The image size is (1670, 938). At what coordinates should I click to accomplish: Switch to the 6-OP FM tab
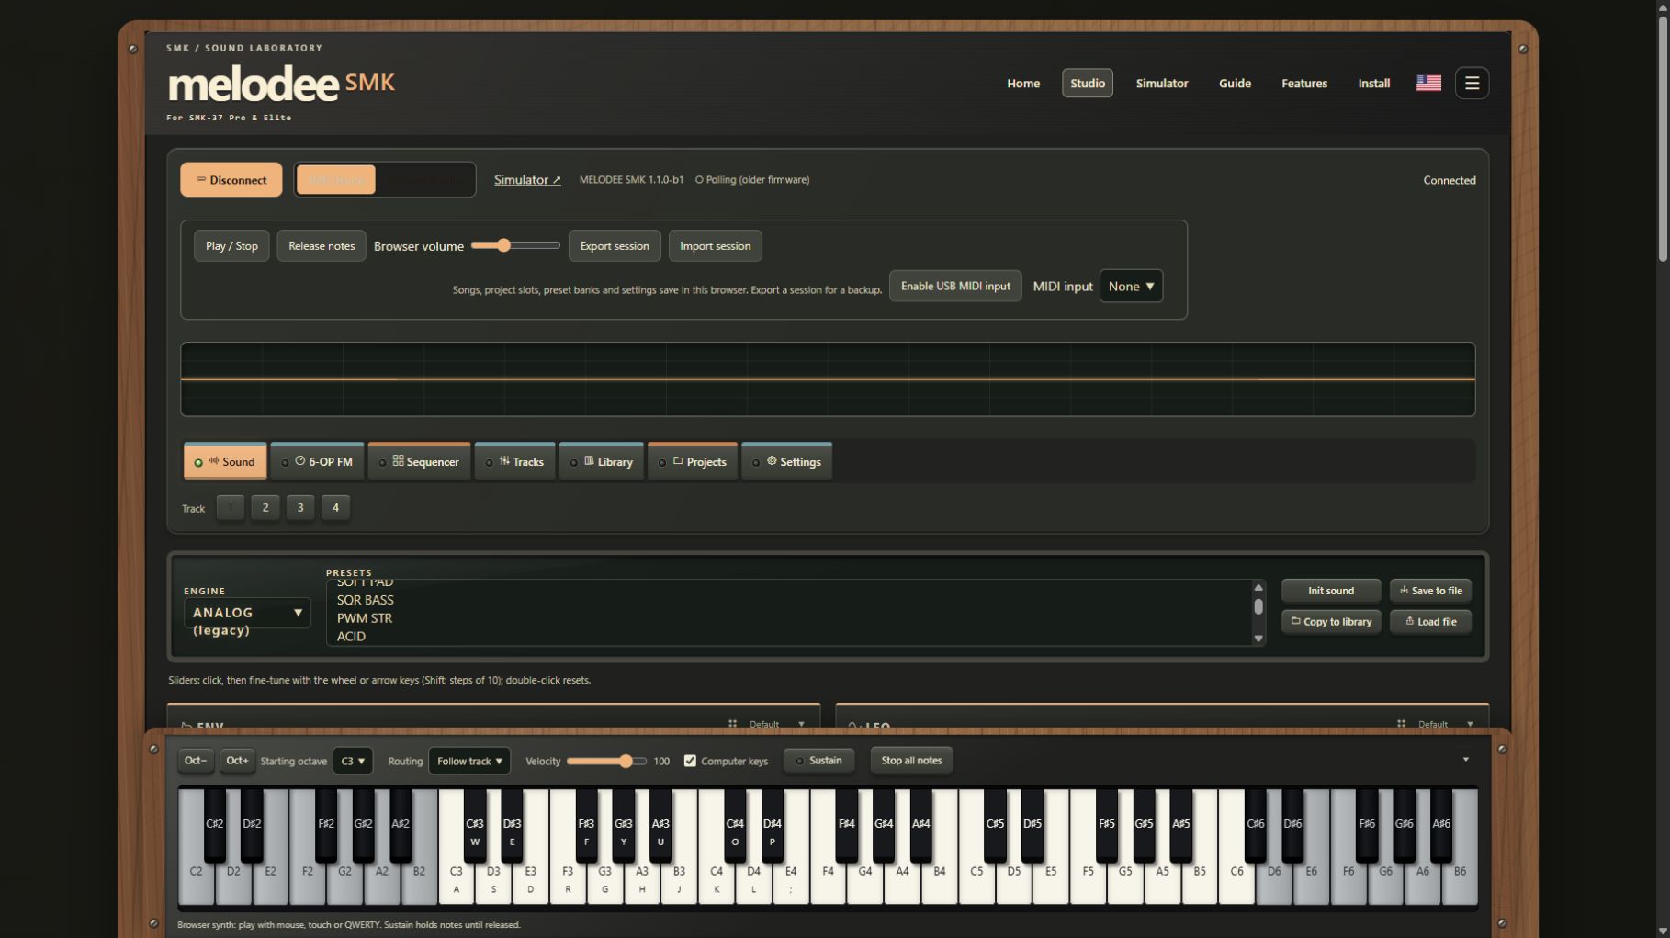pyautogui.click(x=317, y=461)
